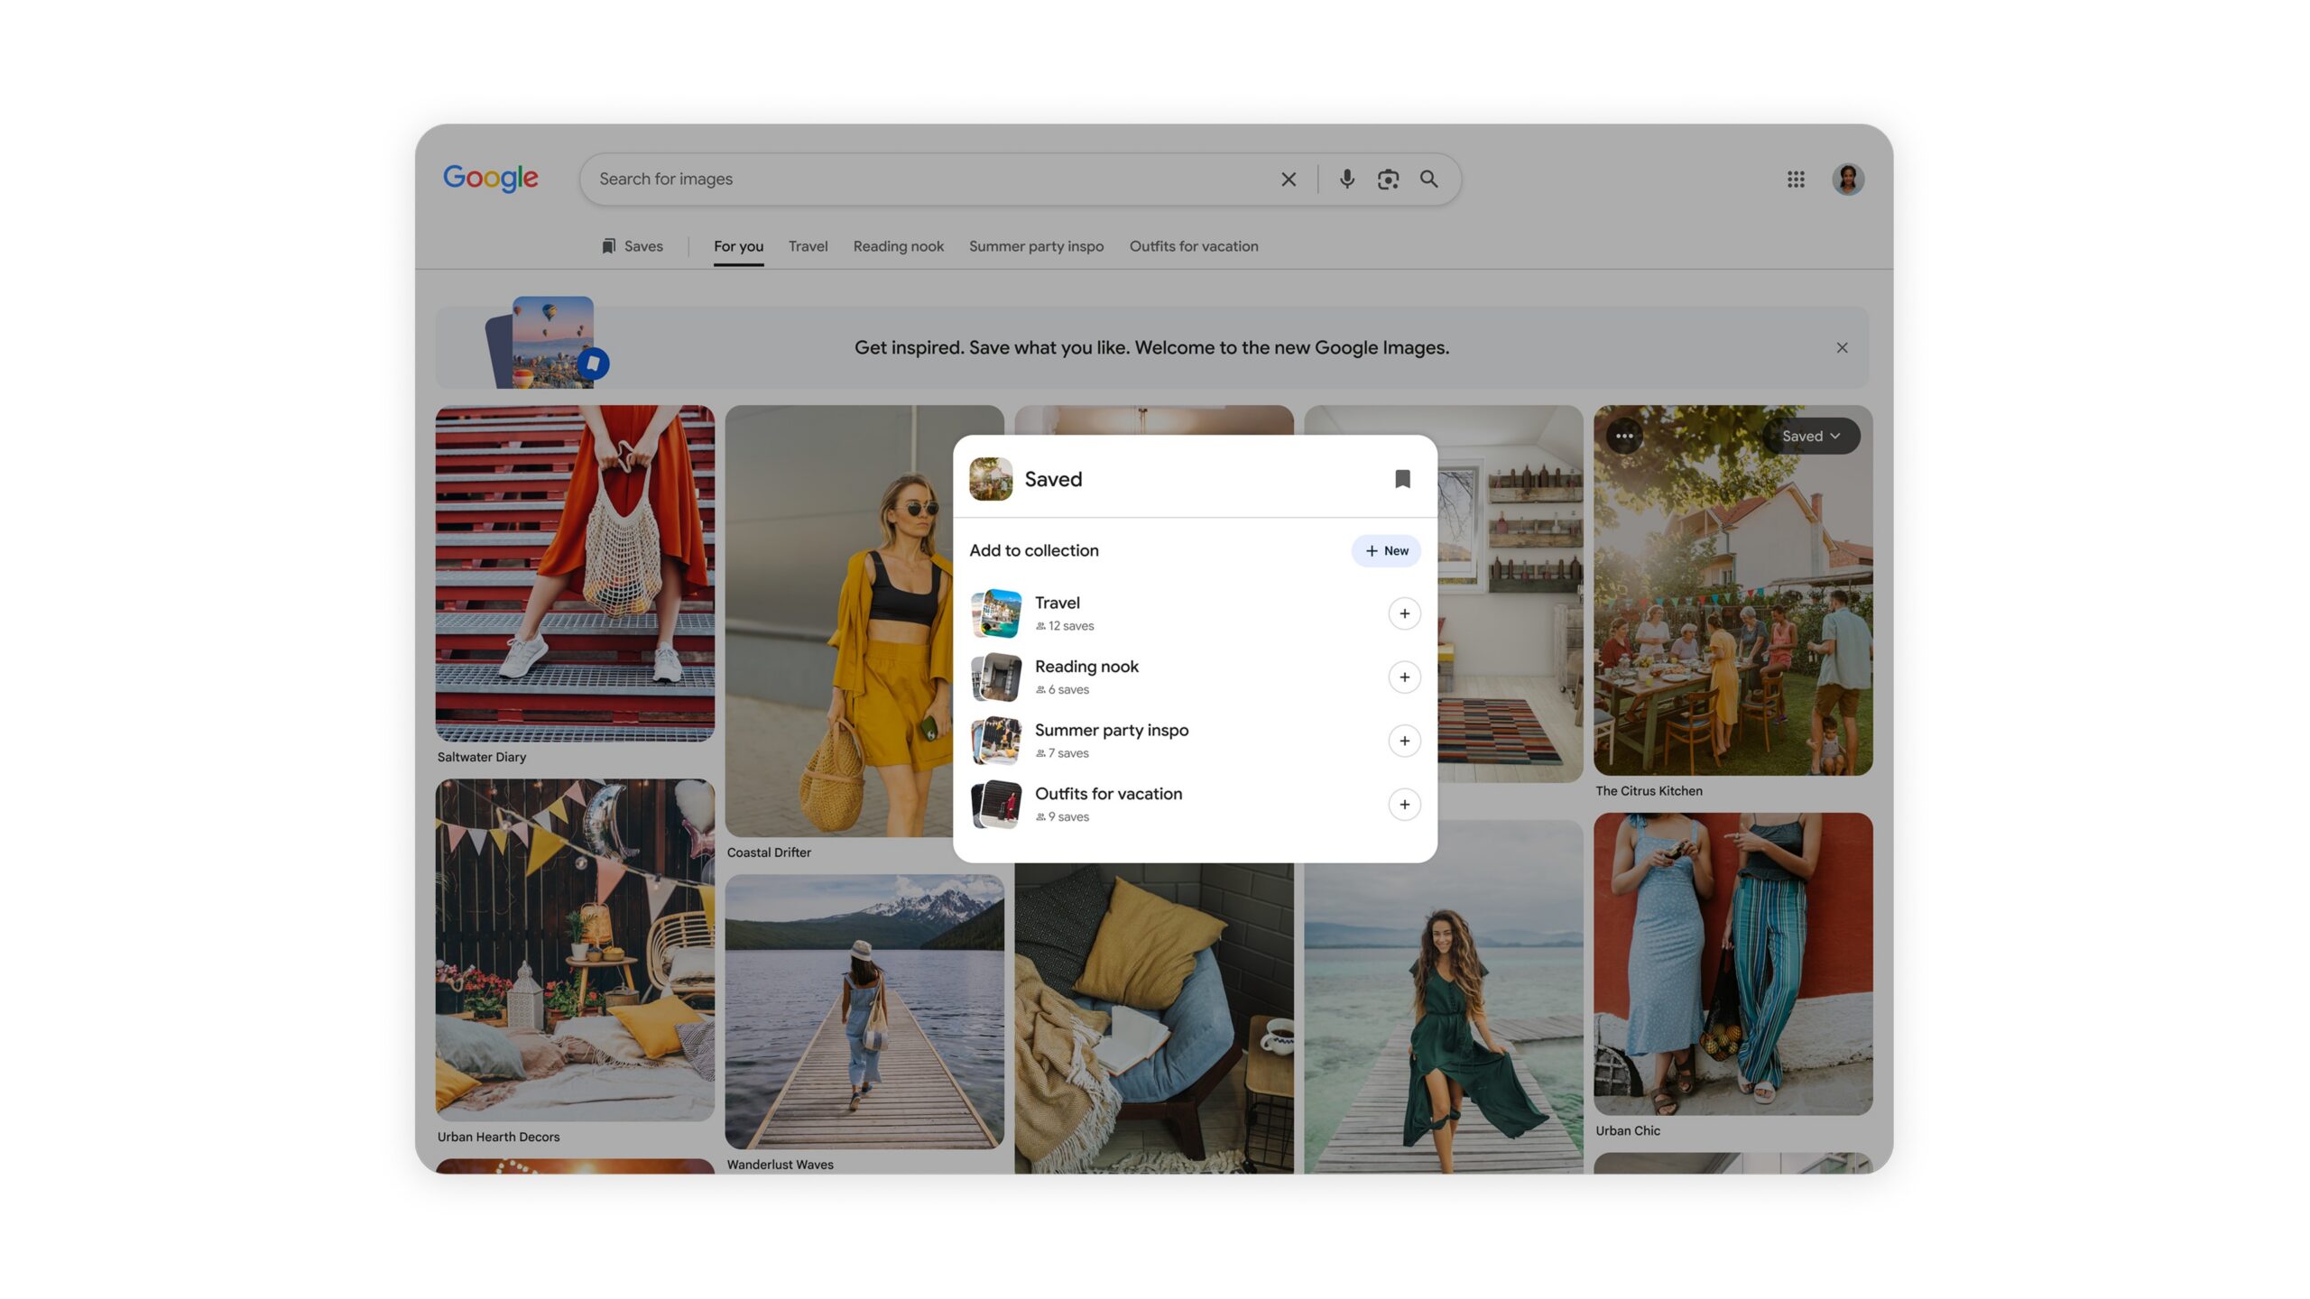2310x1299 pixels.
Task: Click The Citrus Kitchen source label
Action: tap(1649, 791)
